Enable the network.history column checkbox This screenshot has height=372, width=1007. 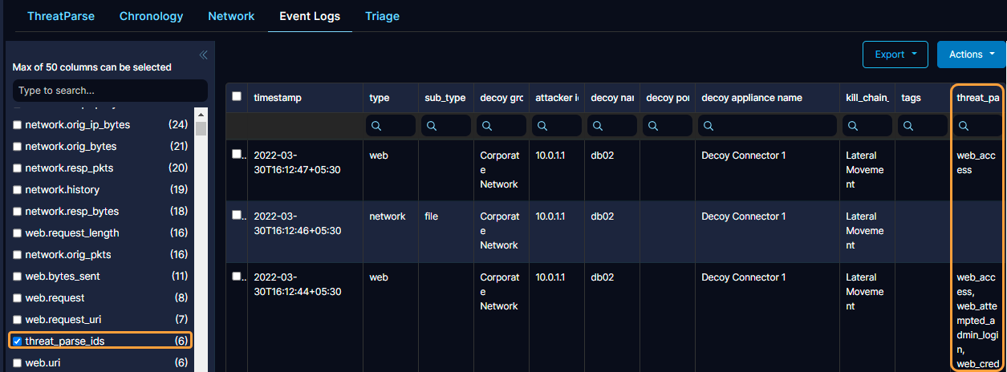18,190
